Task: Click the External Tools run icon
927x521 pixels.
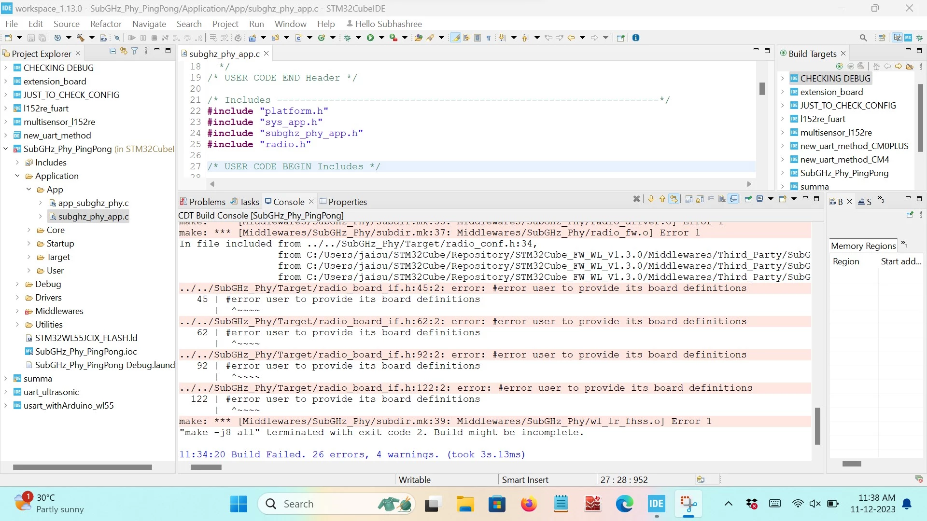Action: [x=393, y=38]
